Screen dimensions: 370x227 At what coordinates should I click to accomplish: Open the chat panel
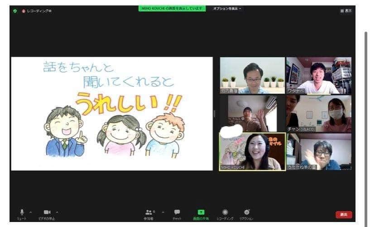point(177,212)
